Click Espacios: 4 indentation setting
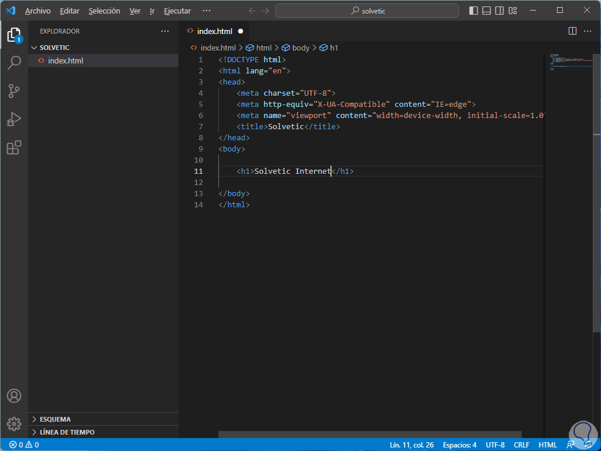This screenshot has width=601, height=451. [x=460, y=445]
